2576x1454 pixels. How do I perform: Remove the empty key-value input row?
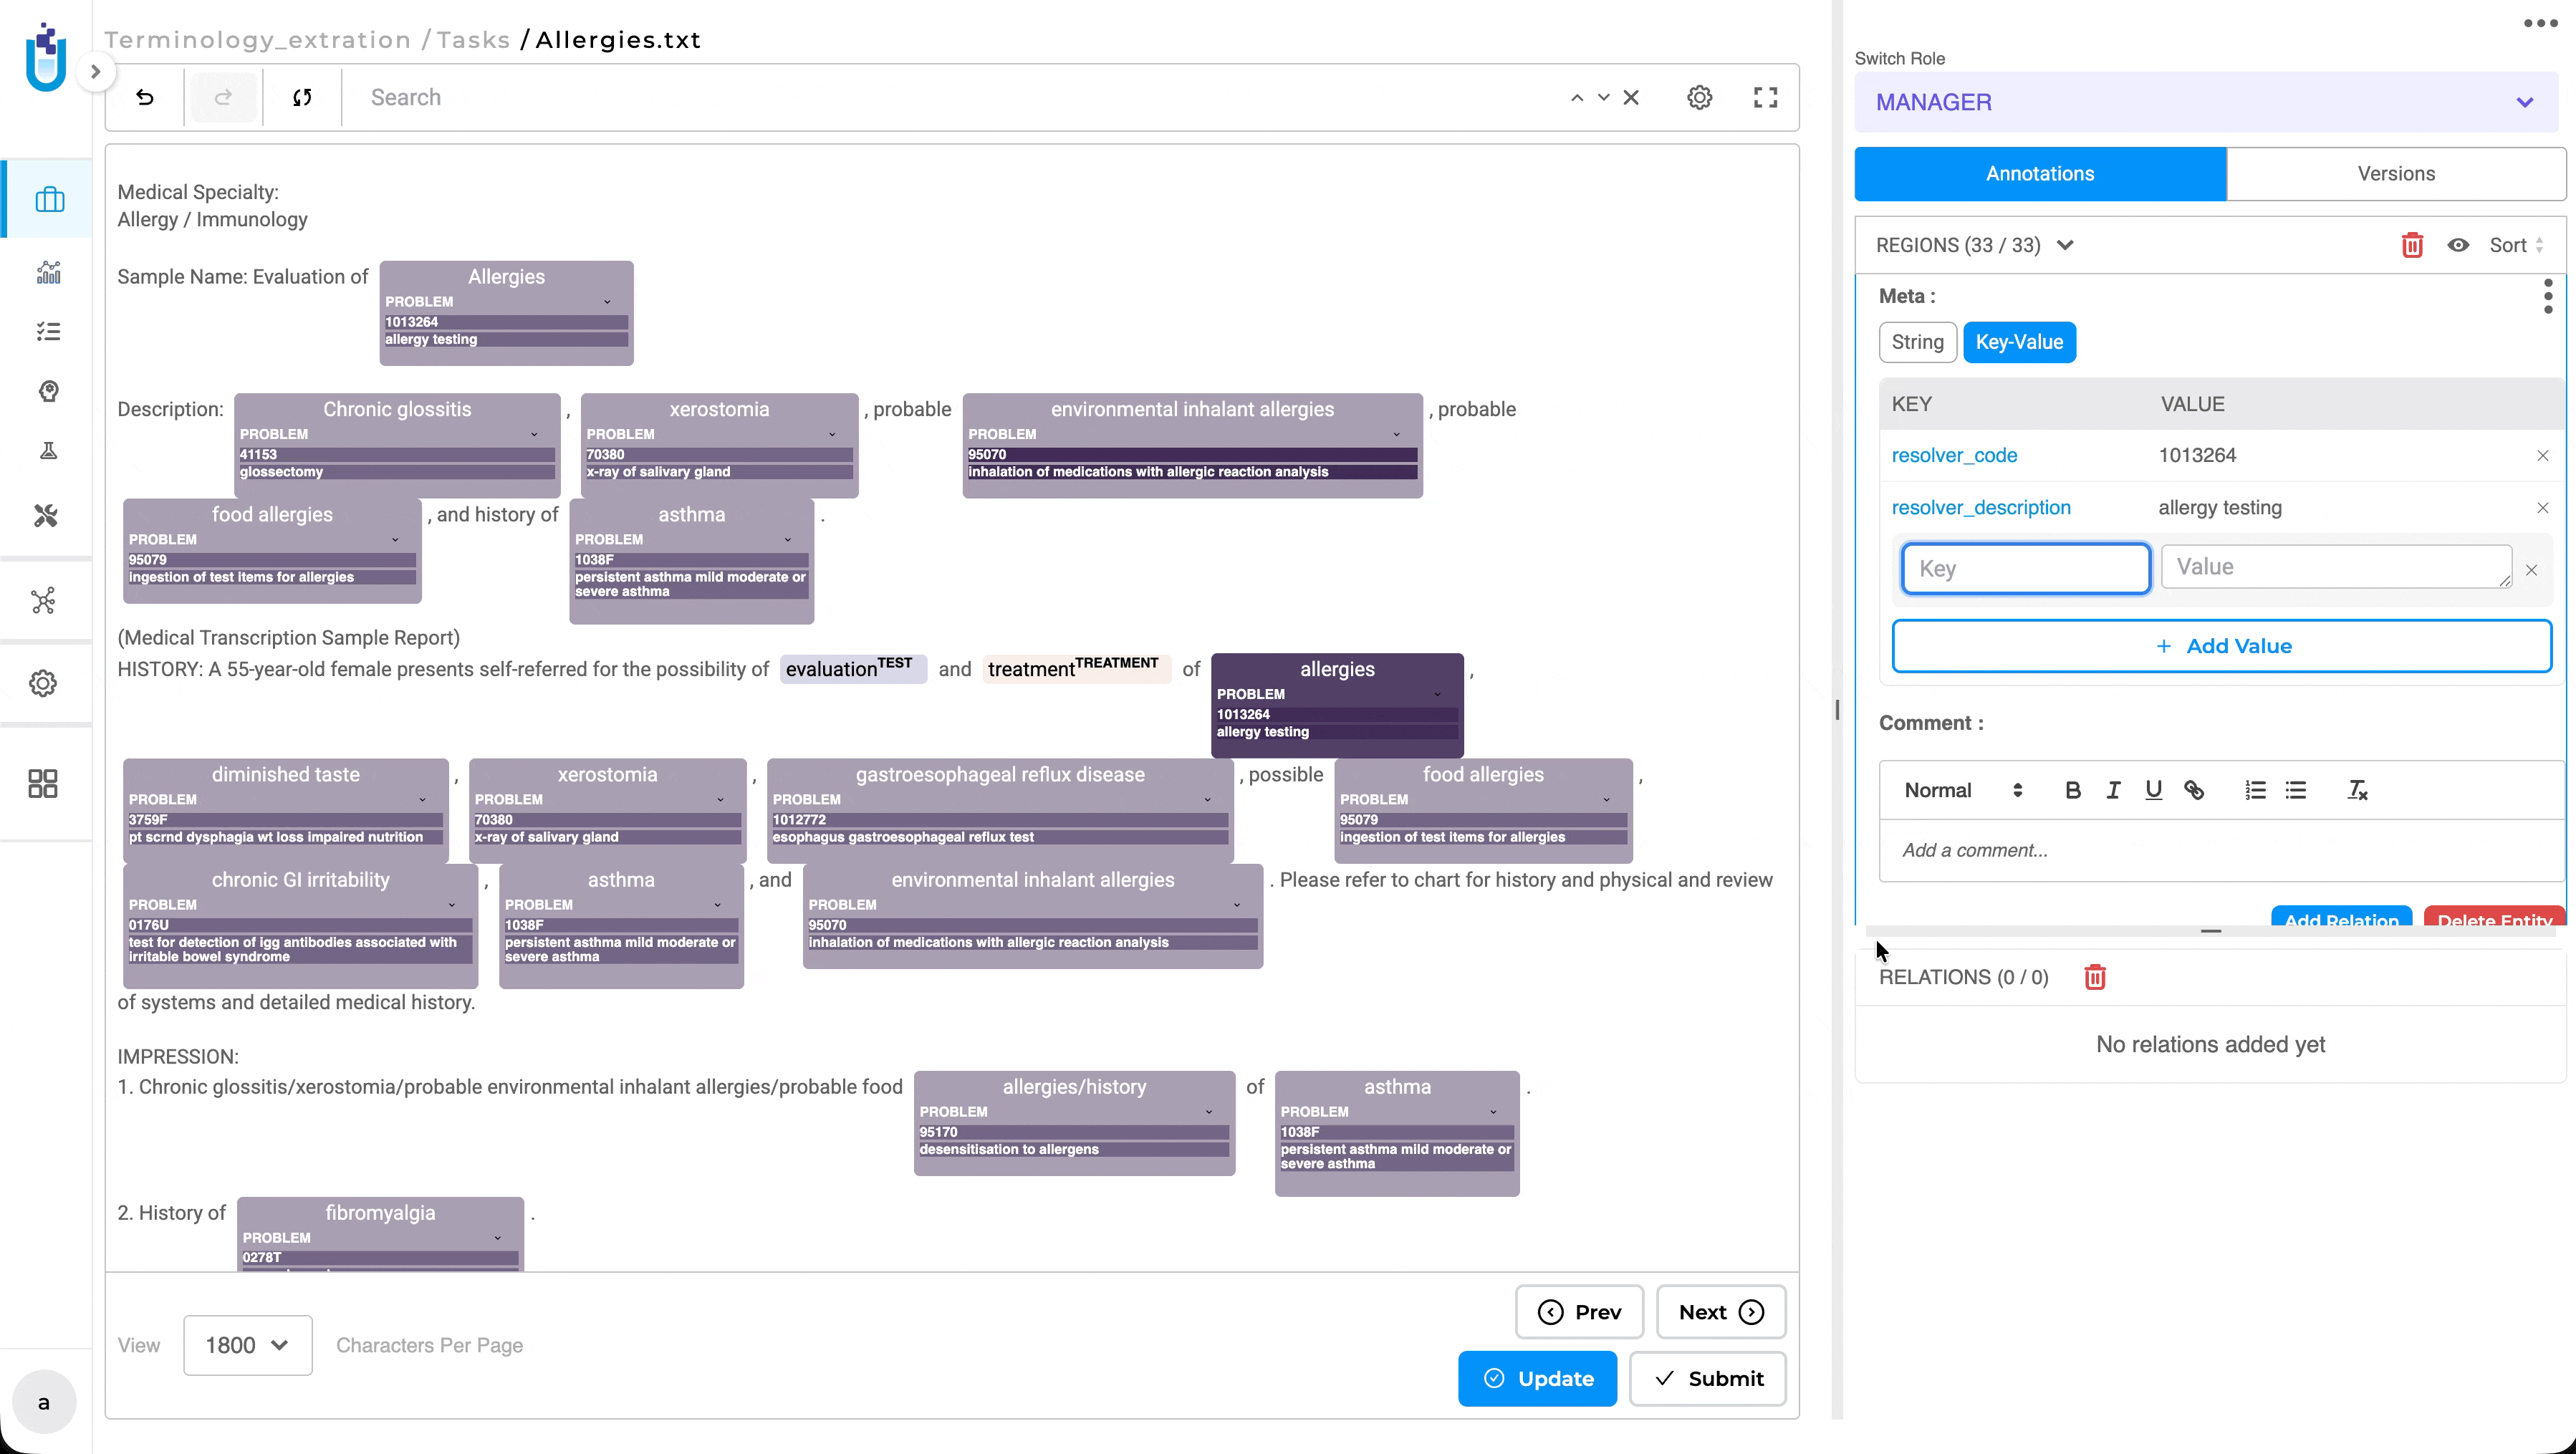point(2531,570)
